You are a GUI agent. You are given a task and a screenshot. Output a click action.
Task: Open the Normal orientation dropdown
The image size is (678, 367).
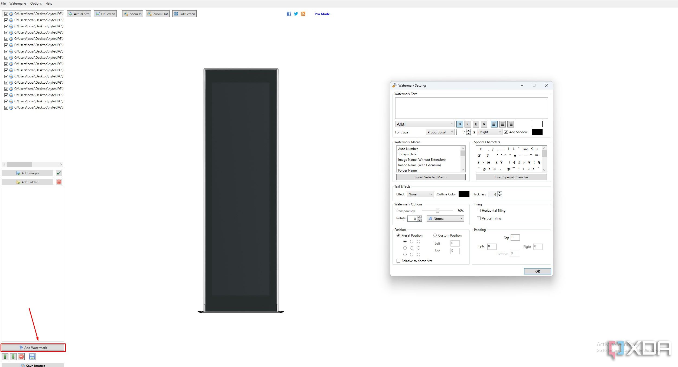(x=445, y=218)
